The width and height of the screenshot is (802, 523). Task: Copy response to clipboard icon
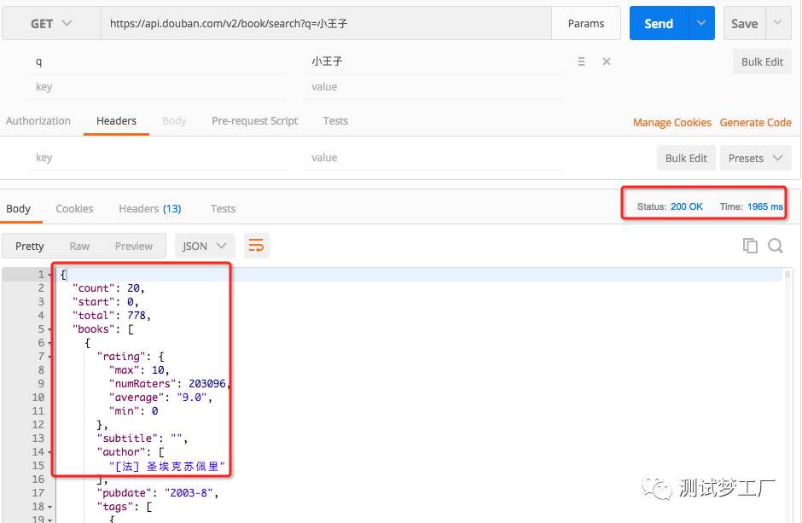pos(750,246)
